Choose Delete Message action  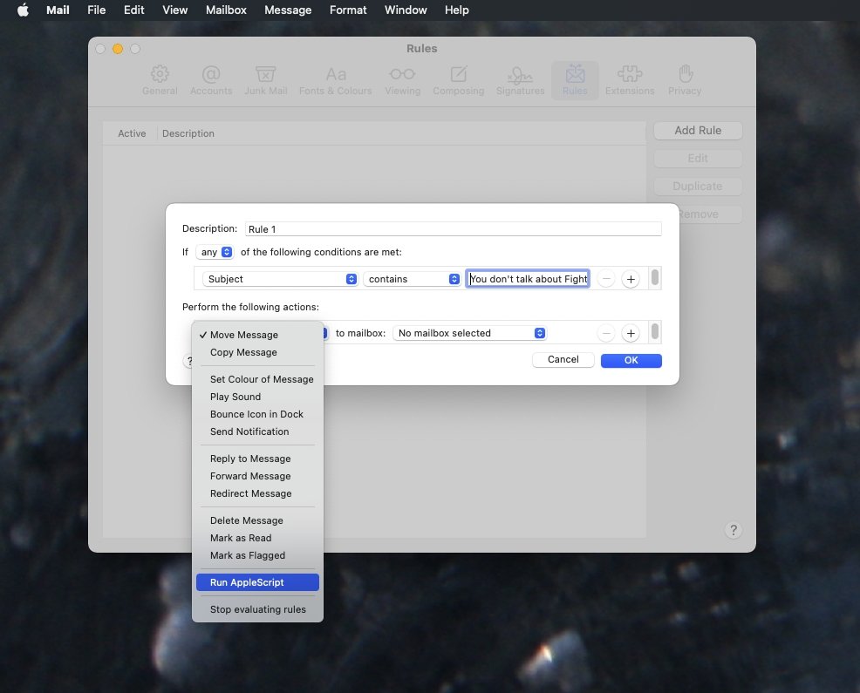tap(258, 521)
